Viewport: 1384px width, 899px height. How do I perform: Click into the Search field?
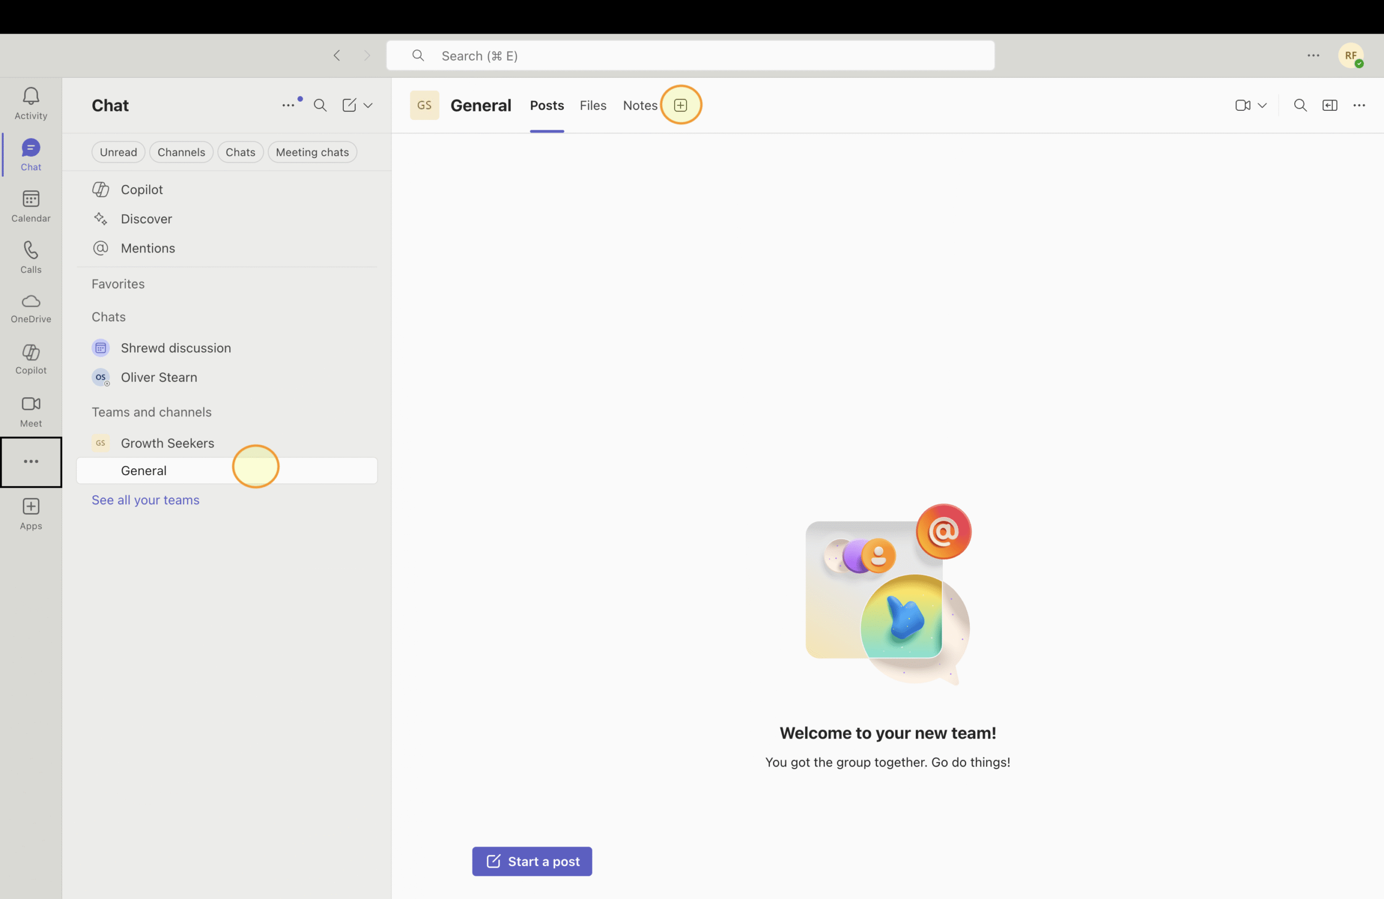click(x=690, y=56)
